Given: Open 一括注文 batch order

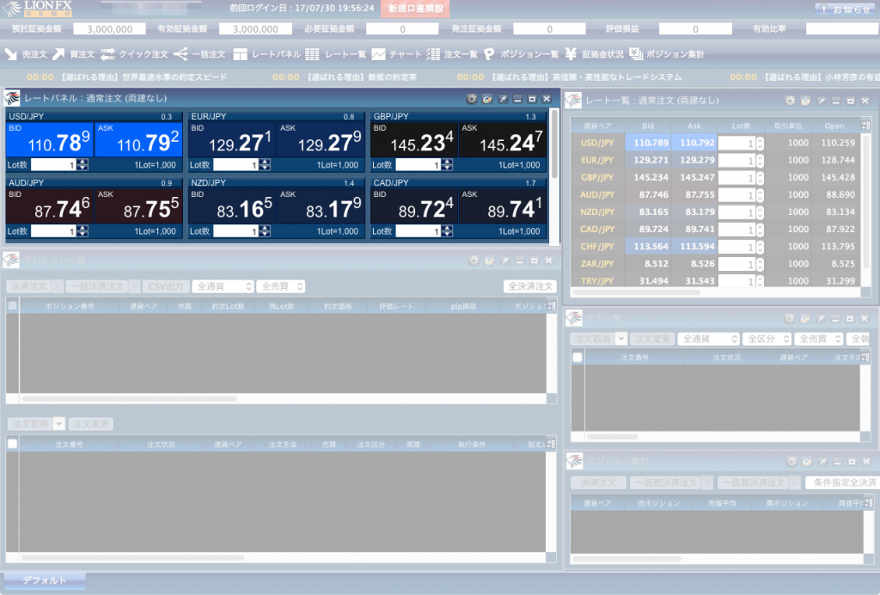Looking at the screenshot, I should tap(199, 54).
